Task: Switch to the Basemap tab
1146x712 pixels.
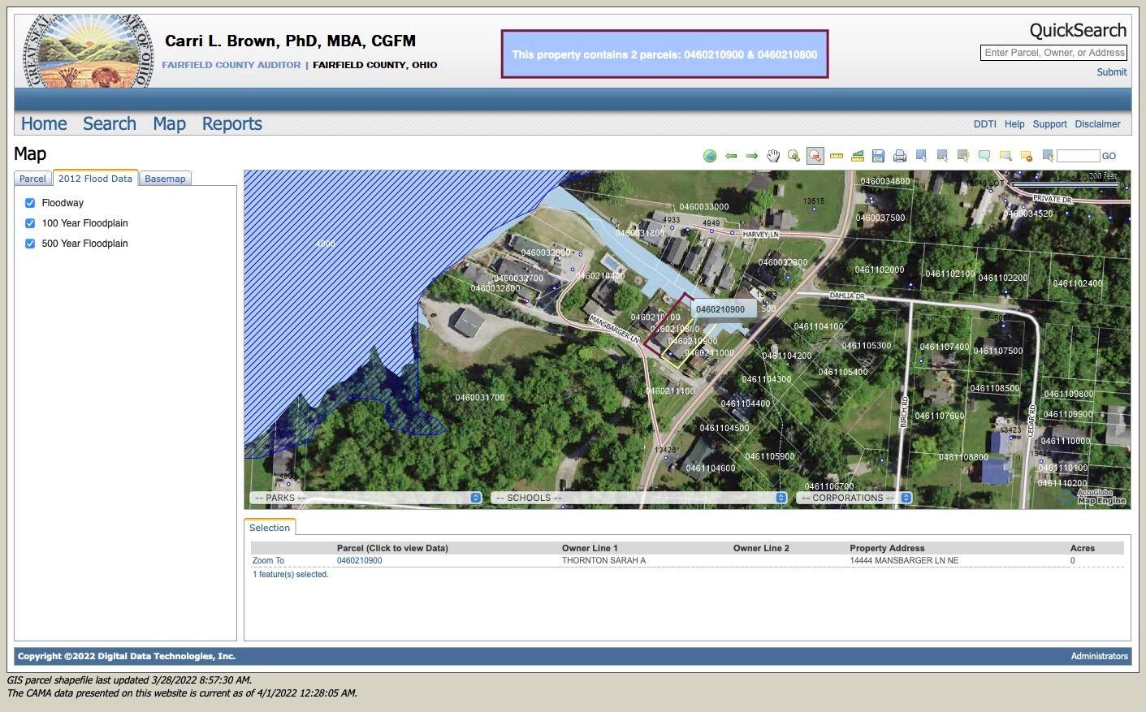Action: tap(165, 179)
